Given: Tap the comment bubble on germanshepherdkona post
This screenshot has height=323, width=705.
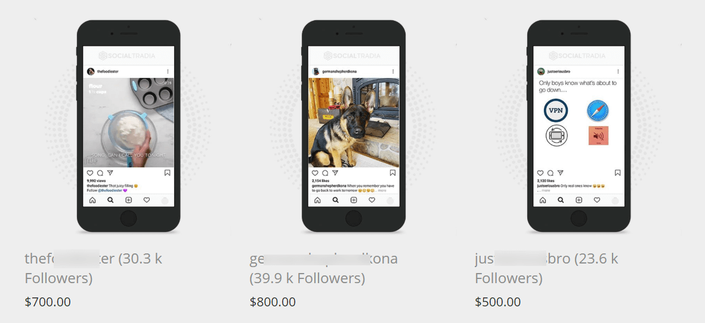Looking at the screenshot, I should tap(324, 173).
